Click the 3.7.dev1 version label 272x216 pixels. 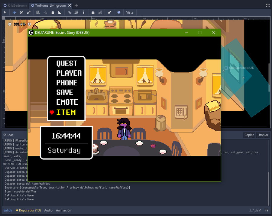[x=255, y=210]
